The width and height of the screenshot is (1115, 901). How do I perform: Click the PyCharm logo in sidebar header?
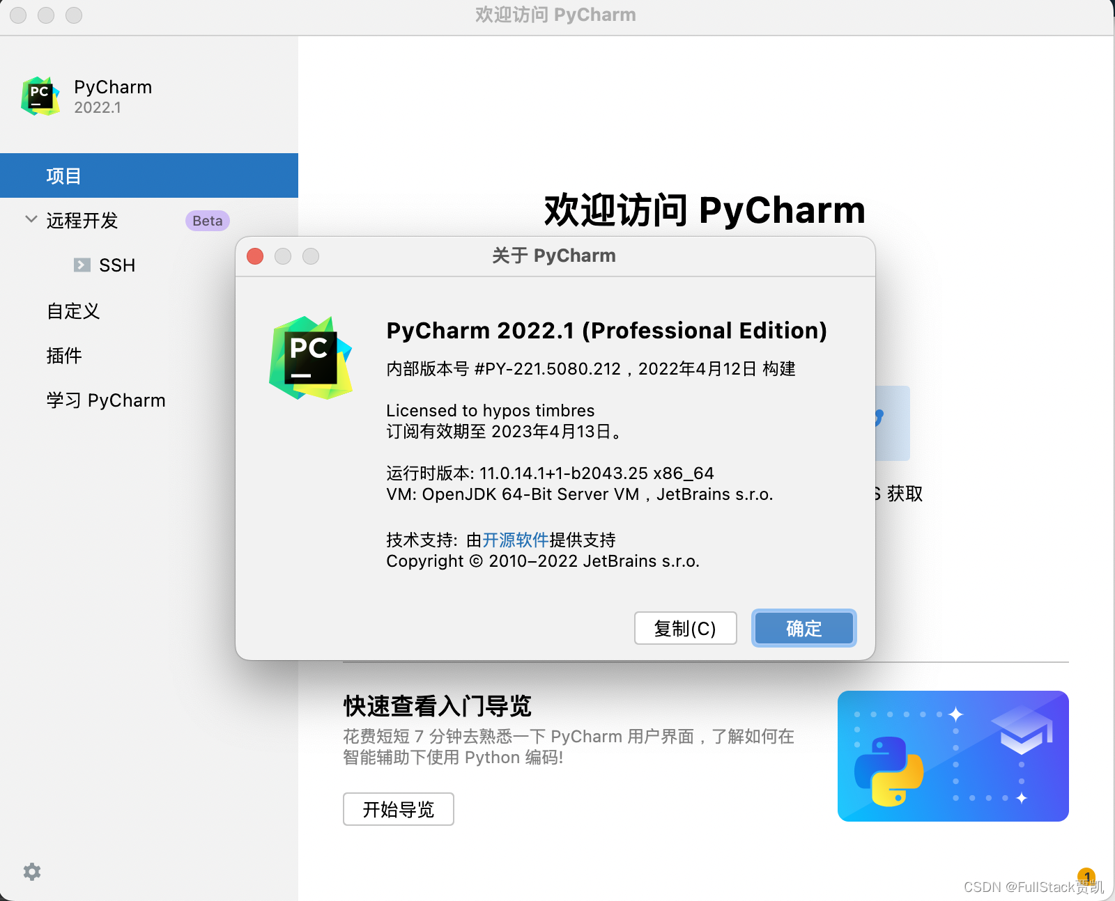click(40, 96)
